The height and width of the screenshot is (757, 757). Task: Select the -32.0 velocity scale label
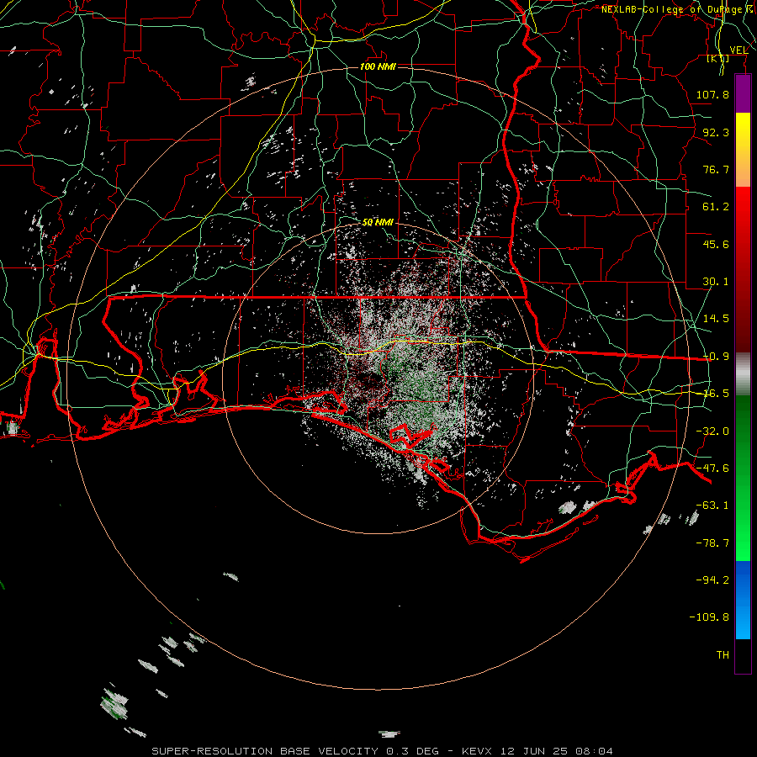712,431
